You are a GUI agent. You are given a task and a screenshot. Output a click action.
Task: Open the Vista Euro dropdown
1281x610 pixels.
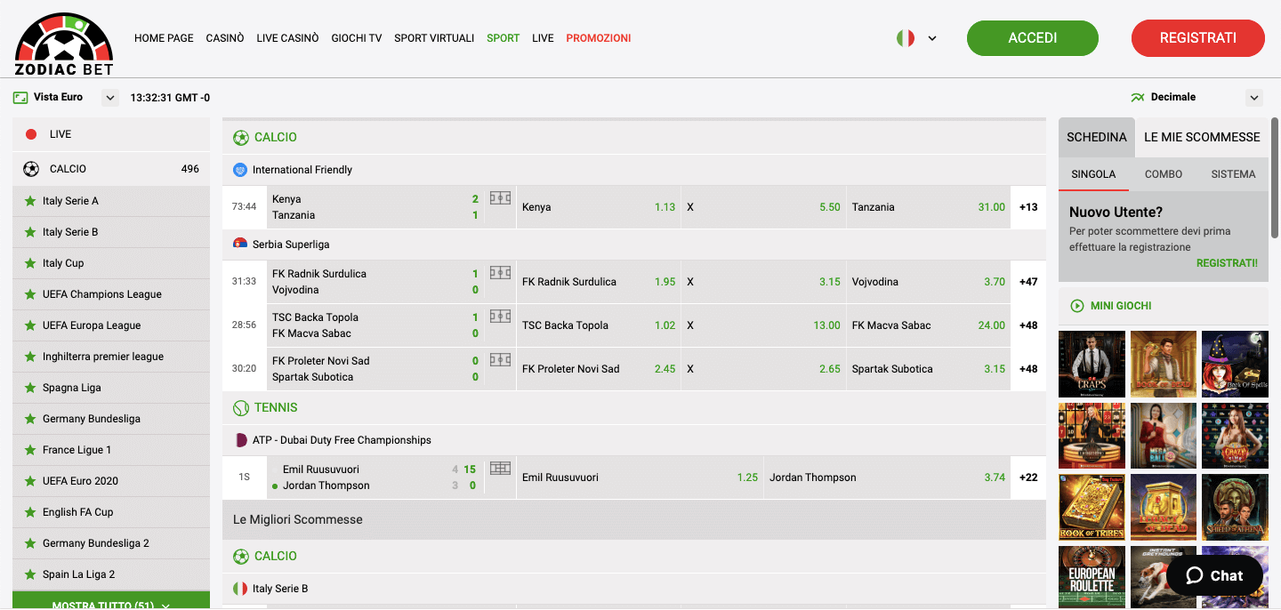[109, 98]
